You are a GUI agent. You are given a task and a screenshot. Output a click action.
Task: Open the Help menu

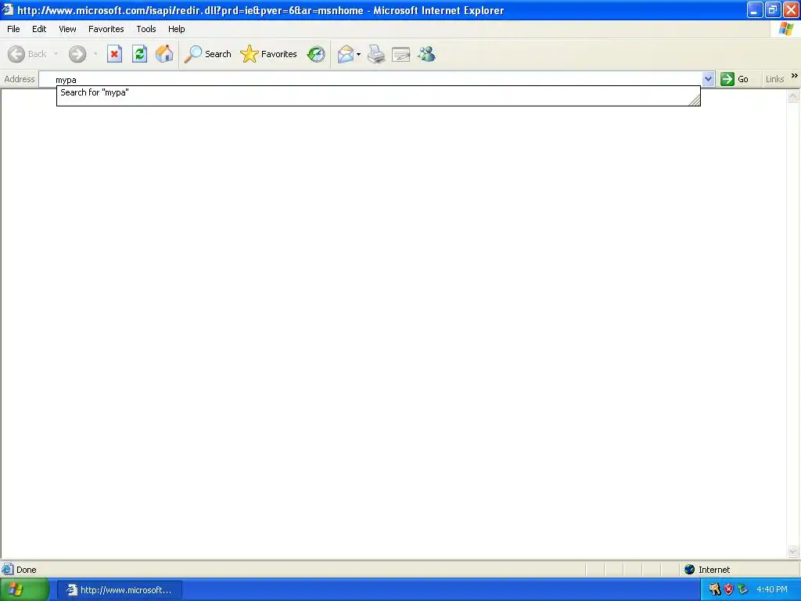(176, 29)
